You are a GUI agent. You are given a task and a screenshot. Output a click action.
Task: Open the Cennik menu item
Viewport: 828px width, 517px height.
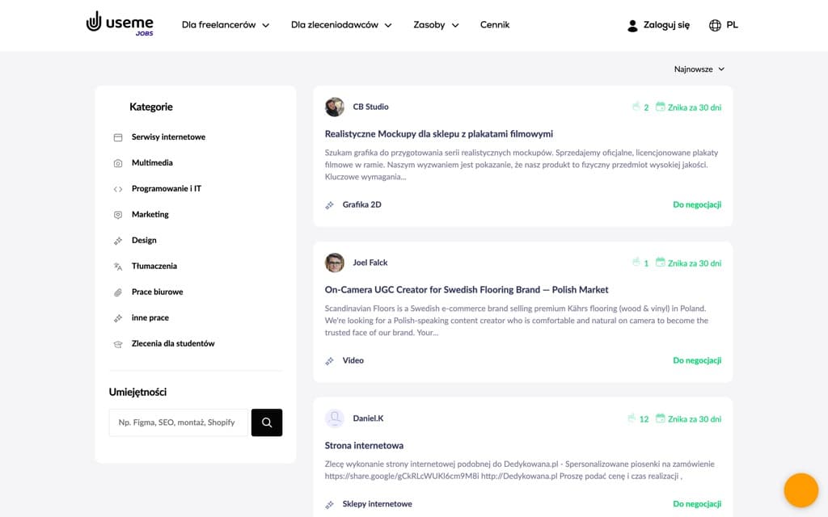(x=494, y=25)
